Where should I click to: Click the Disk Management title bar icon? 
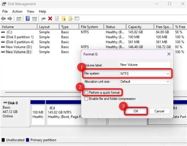coord(4,4)
